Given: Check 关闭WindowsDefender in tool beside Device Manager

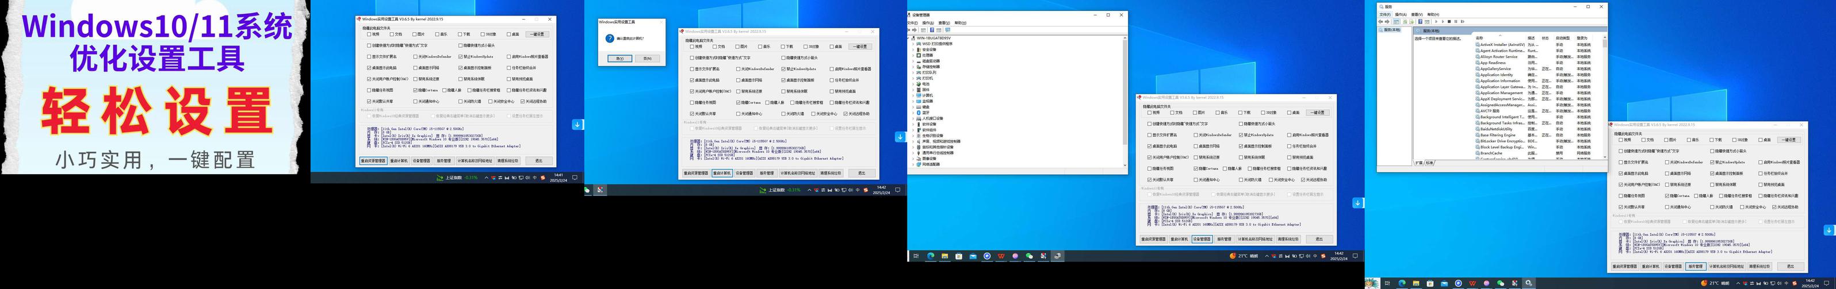Looking at the screenshot, I should 1195,134.
